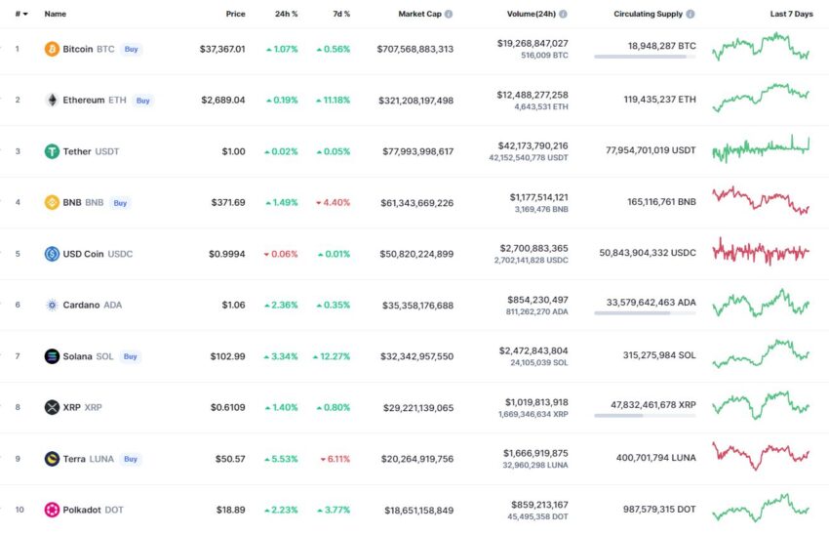The image size is (829, 534).
Task: Click the Tether green logo icon
Action: point(52,151)
